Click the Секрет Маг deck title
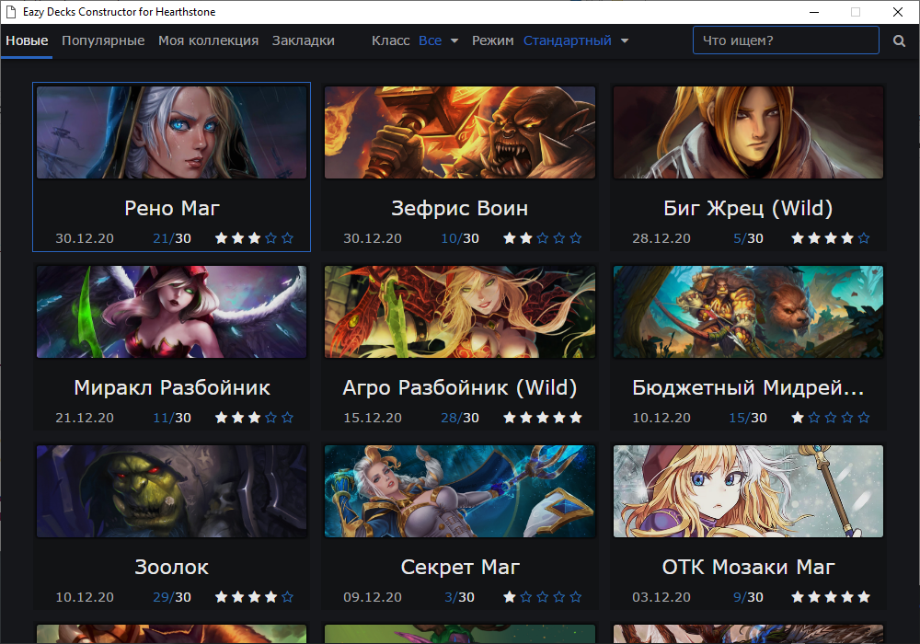The image size is (920, 644). coord(460,567)
